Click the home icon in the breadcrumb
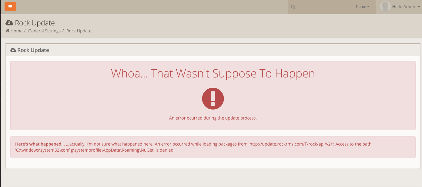This screenshot has height=187, width=422. (x=7, y=31)
